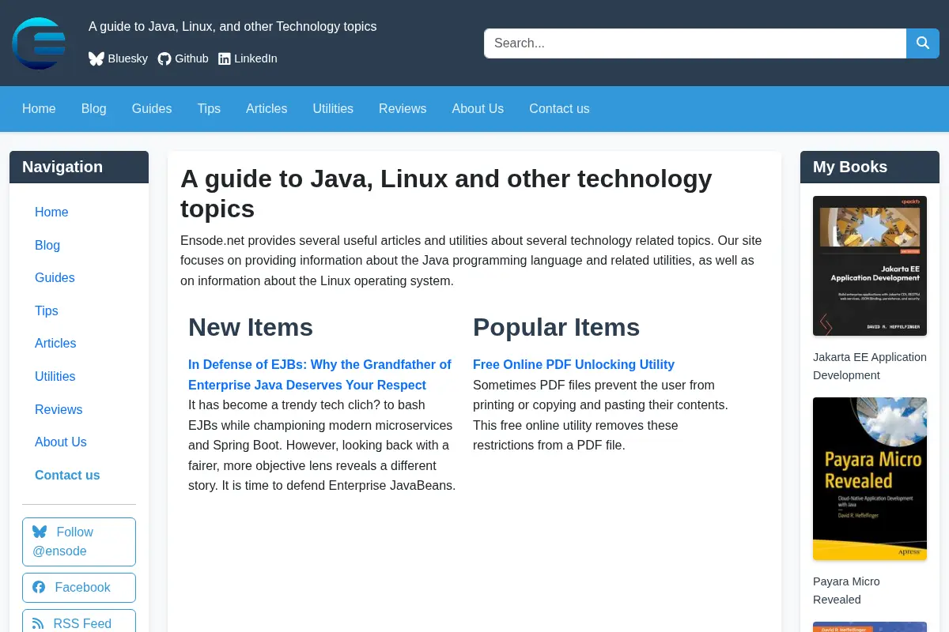The image size is (949, 632).
Task: Click the Payara Micro Revealed title text
Action: pos(846,590)
